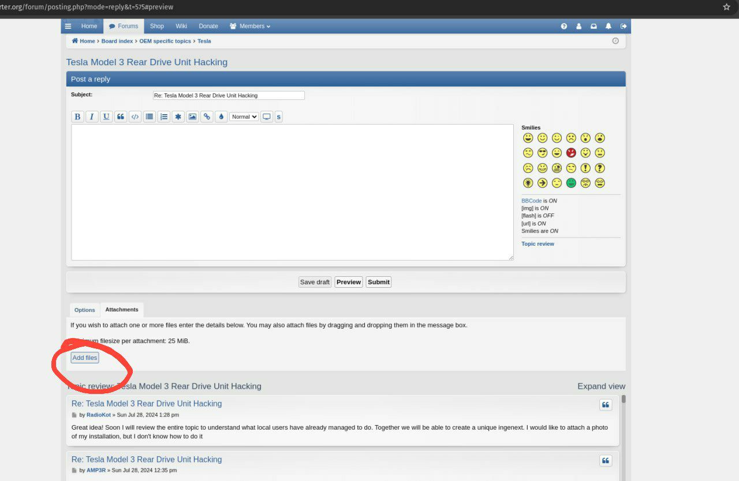Open the user profile icon in the navbar
This screenshot has width=739, height=481.
click(578, 26)
